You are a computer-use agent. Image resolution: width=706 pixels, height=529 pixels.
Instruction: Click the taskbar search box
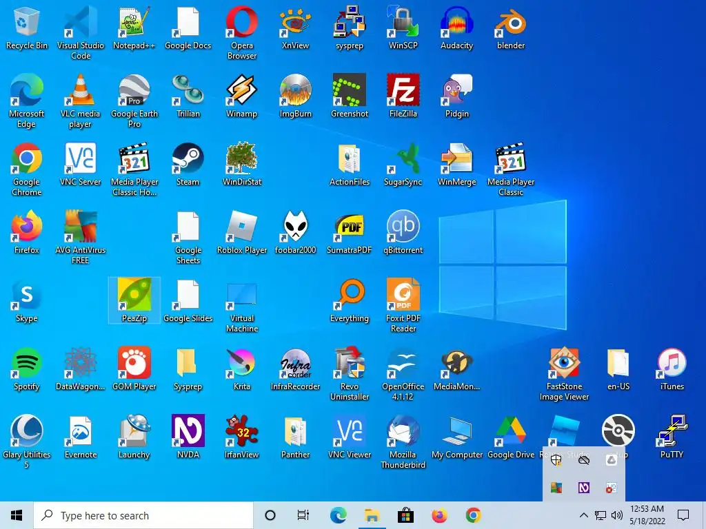pos(143,515)
